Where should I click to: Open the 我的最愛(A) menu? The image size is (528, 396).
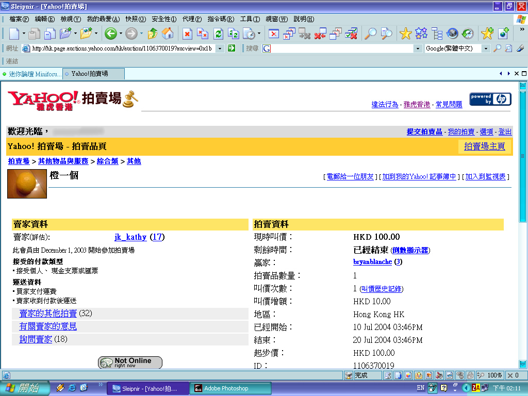coord(103,19)
